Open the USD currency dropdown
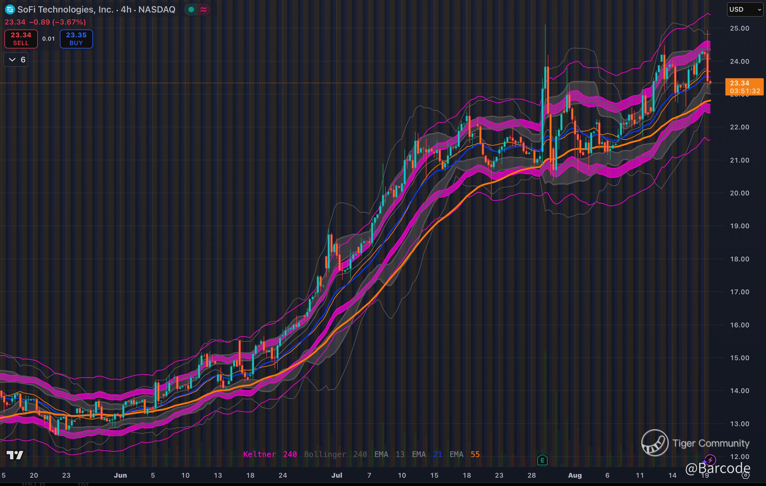 (745, 9)
